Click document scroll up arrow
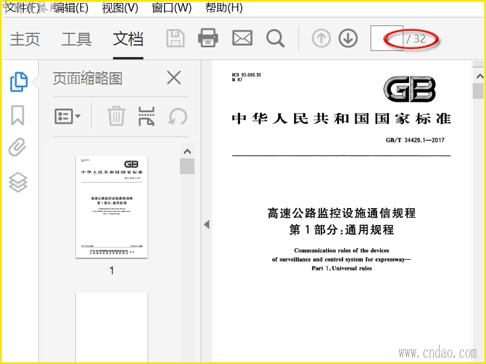Screen dimensions: 486x364 479,76
